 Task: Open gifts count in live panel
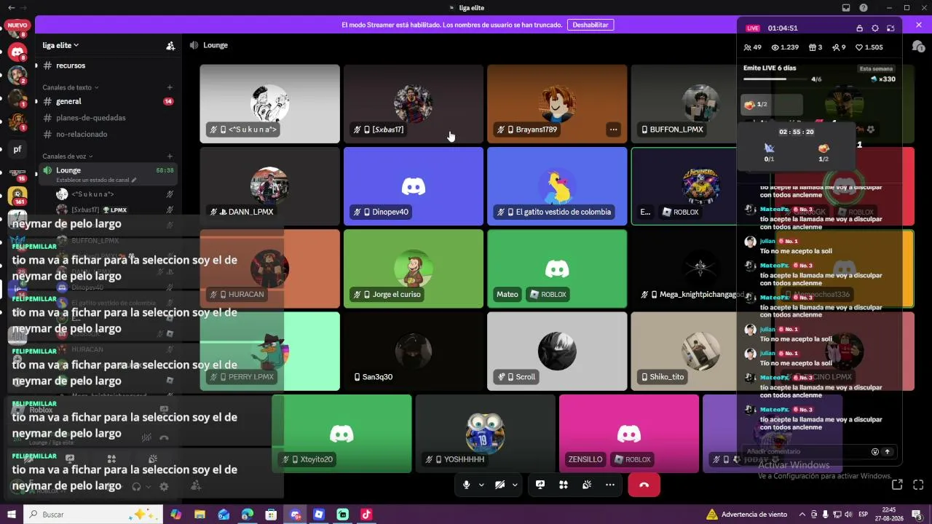(x=815, y=47)
